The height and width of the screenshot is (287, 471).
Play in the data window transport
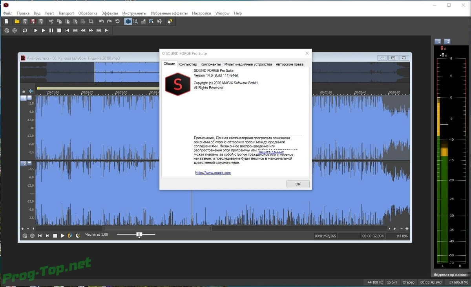pos(62,236)
